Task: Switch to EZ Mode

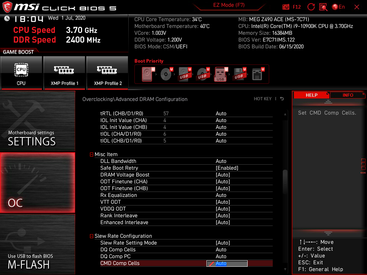Action: coord(229,5)
